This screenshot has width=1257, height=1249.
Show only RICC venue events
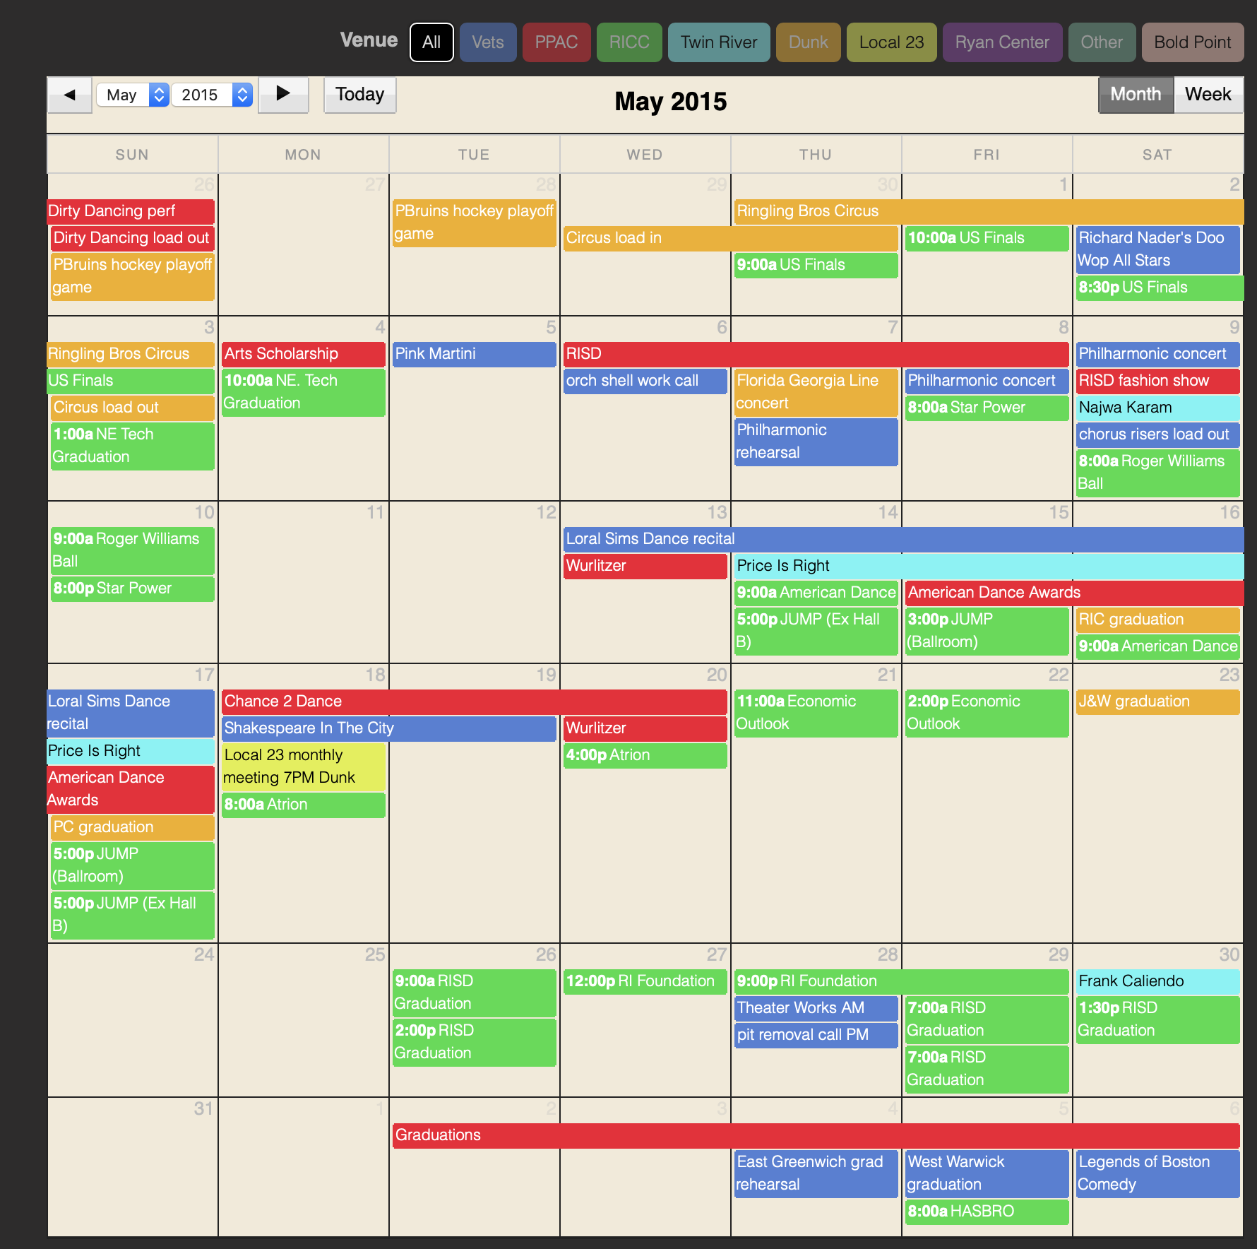click(628, 42)
